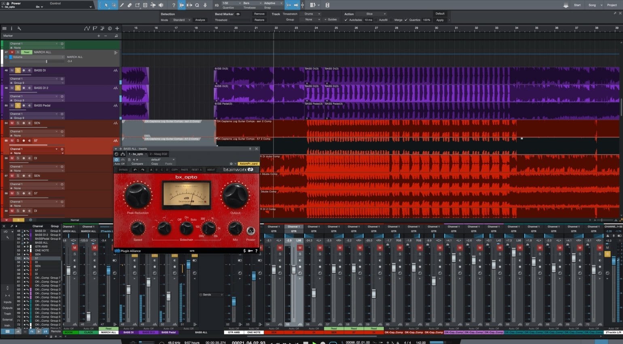
Task: Click the plus icon in Marker track
Action: (x=98, y=36)
